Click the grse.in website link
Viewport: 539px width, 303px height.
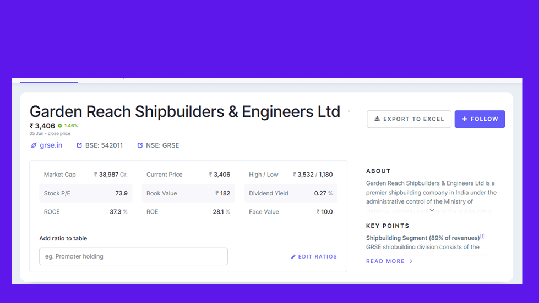51,145
